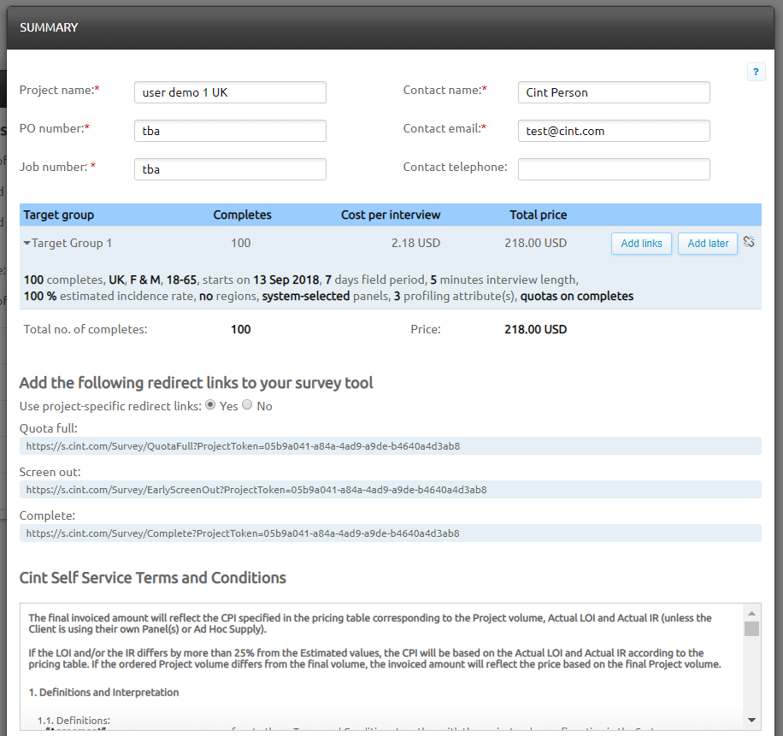The width and height of the screenshot is (783, 736).
Task: Select Yes for project-specific redirect links
Action: 210,405
